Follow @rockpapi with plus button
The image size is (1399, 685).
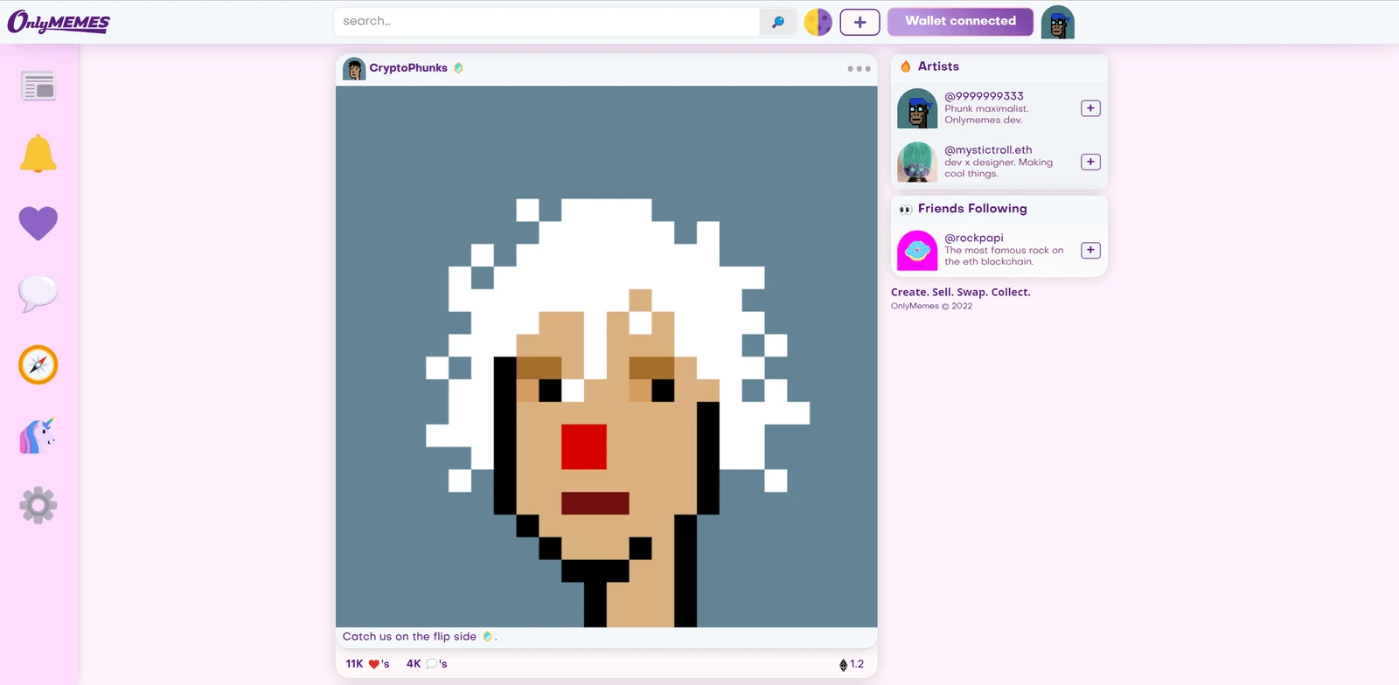coord(1090,250)
